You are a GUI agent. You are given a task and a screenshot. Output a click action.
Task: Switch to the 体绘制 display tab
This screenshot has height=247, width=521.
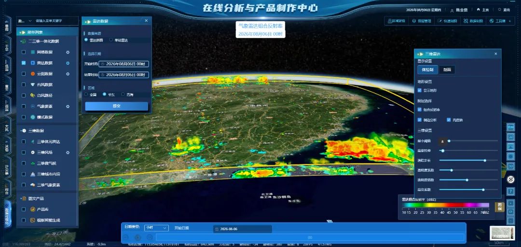pos(427,70)
